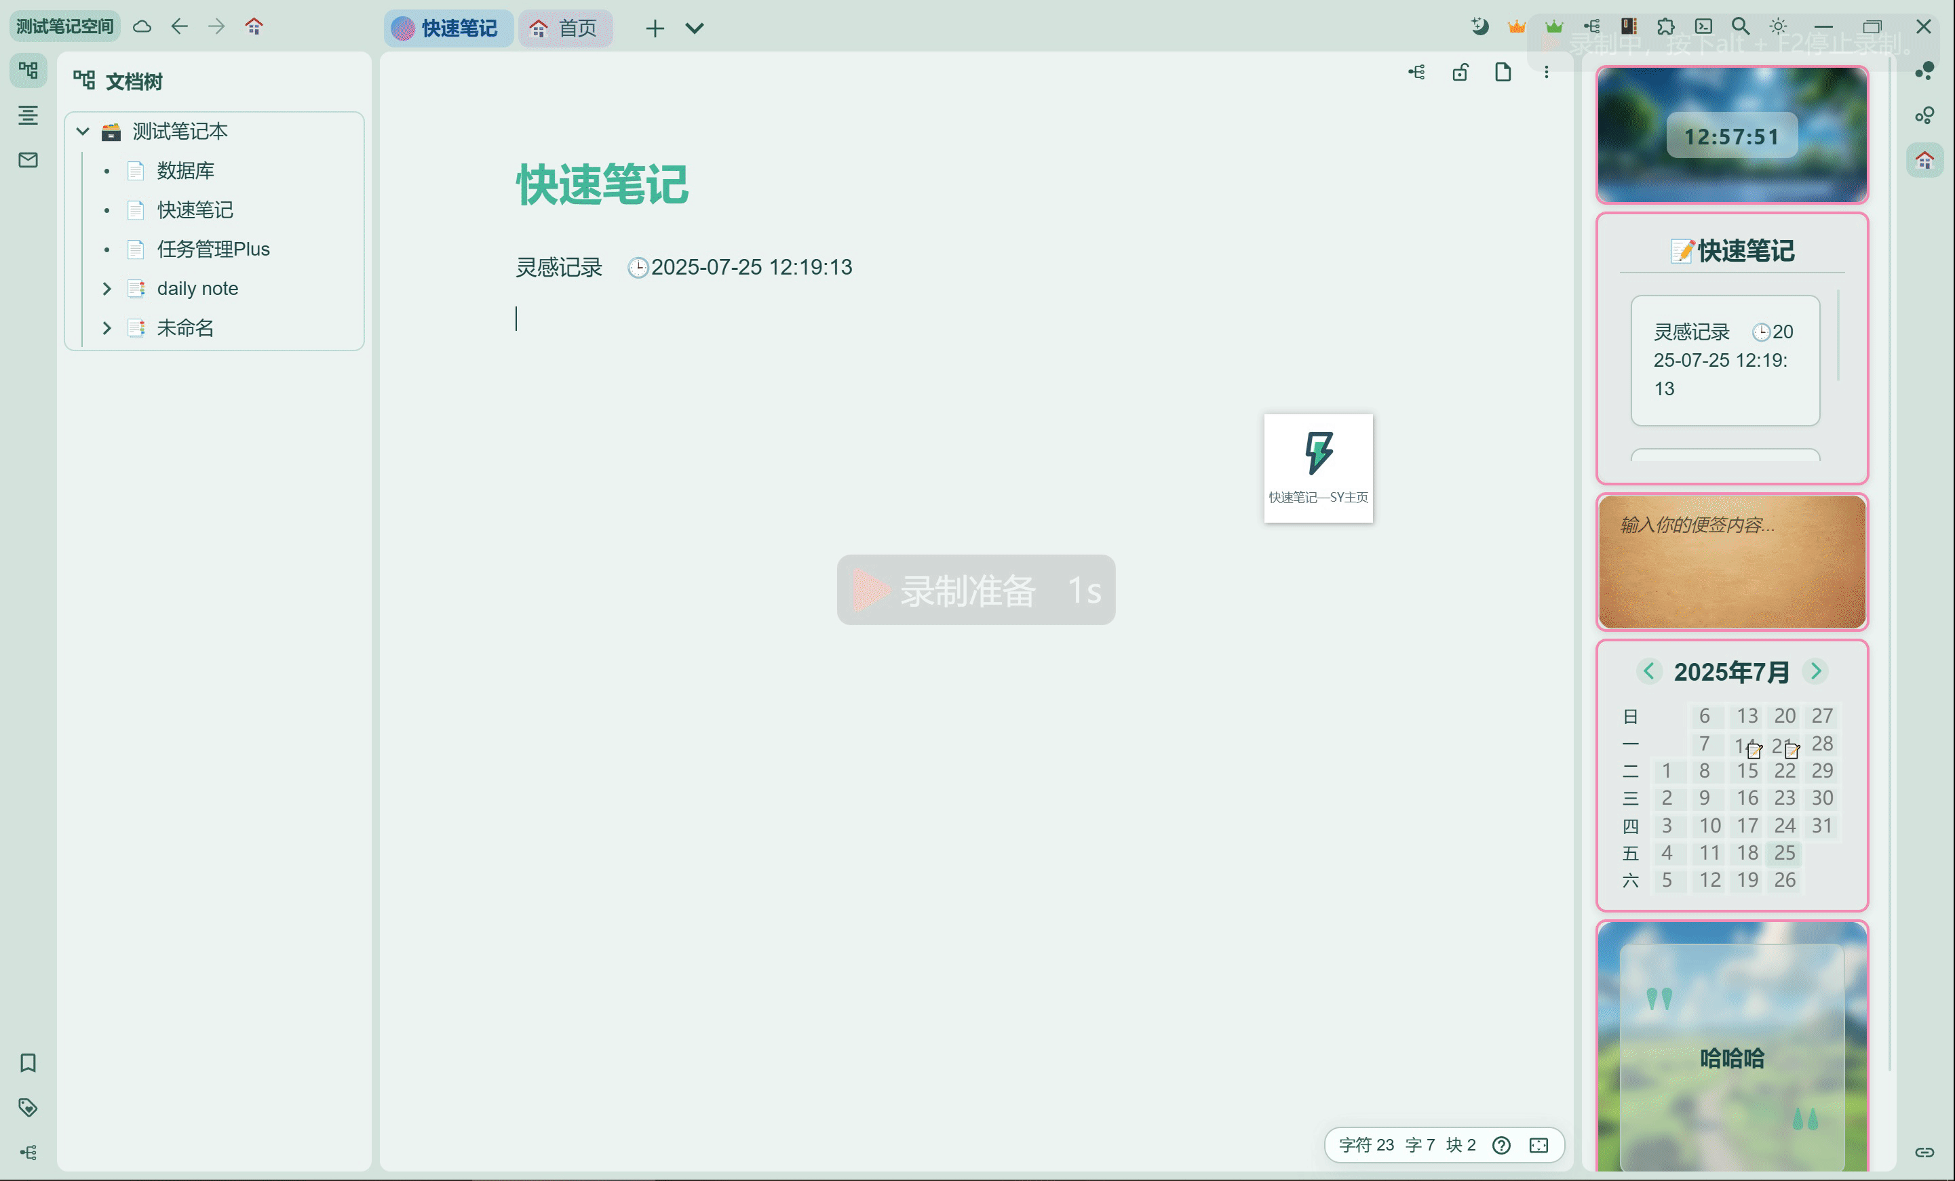Click the 快速笔记 document title
1955x1181 pixels.
[x=602, y=185]
